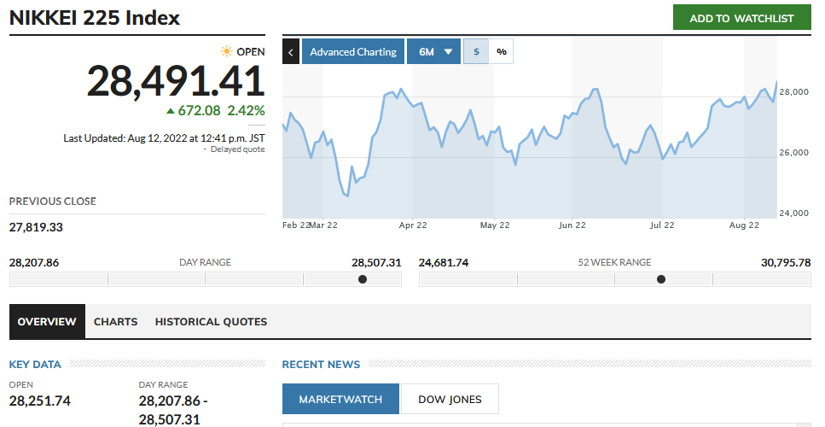Click the open value 28,251.74
Viewport: 825px width, 427px height.
[x=40, y=401]
